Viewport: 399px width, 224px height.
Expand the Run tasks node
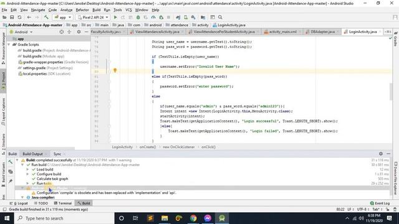point(27,184)
